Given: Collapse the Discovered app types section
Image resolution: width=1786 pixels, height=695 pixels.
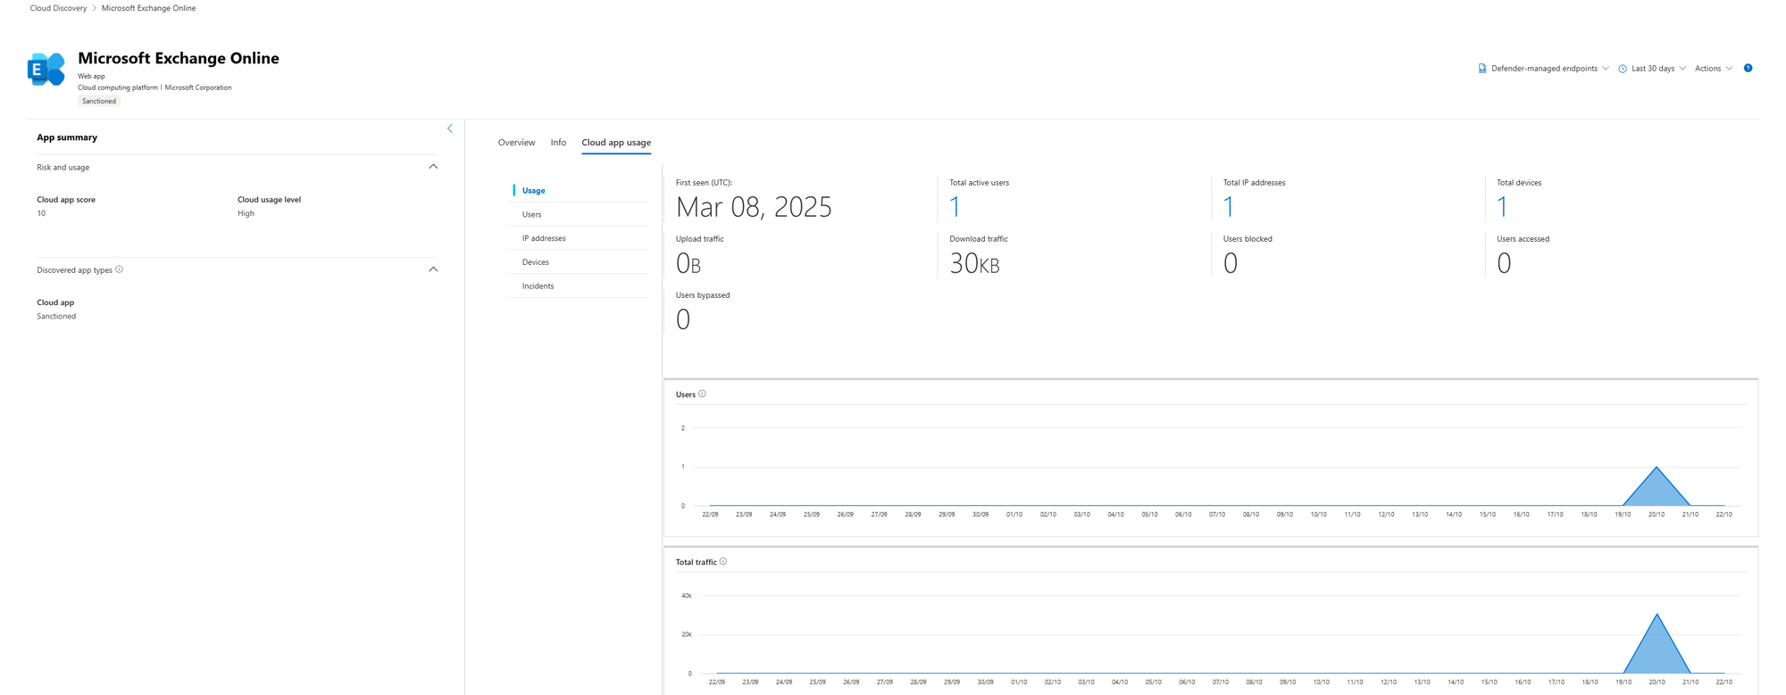Looking at the screenshot, I should [433, 269].
